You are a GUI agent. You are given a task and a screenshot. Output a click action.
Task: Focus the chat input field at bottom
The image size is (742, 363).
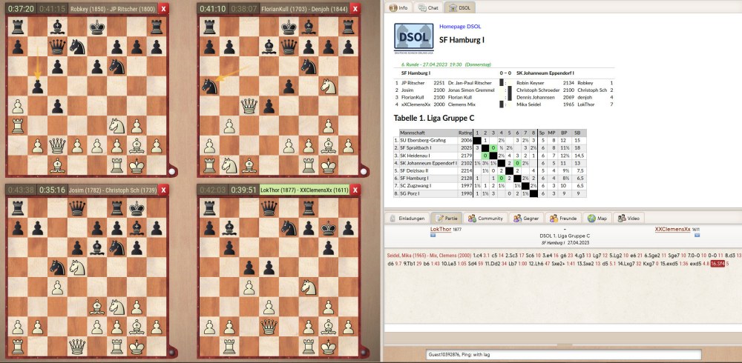click(562, 355)
